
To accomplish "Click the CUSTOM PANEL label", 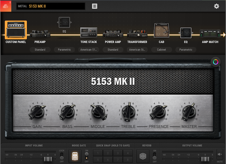I will [16, 42].
